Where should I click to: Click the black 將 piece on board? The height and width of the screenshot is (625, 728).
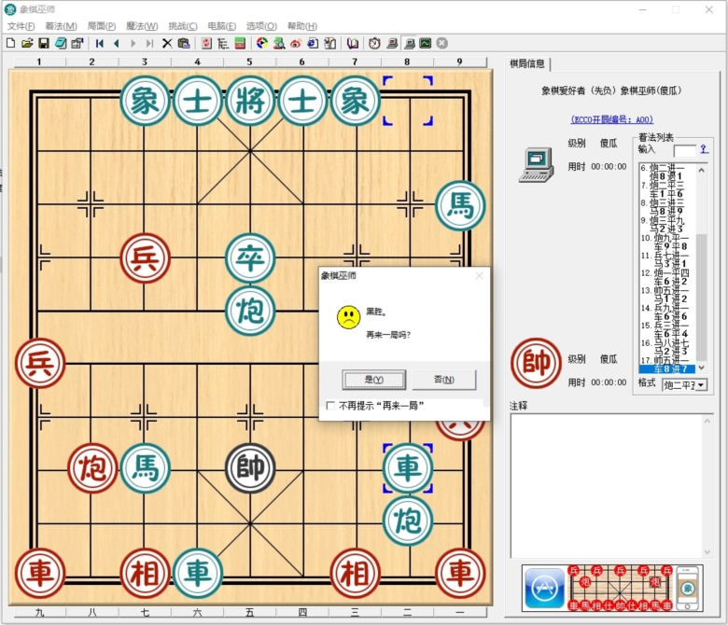[250, 101]
